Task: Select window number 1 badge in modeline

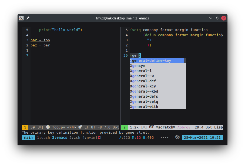Action: [25, 127]
